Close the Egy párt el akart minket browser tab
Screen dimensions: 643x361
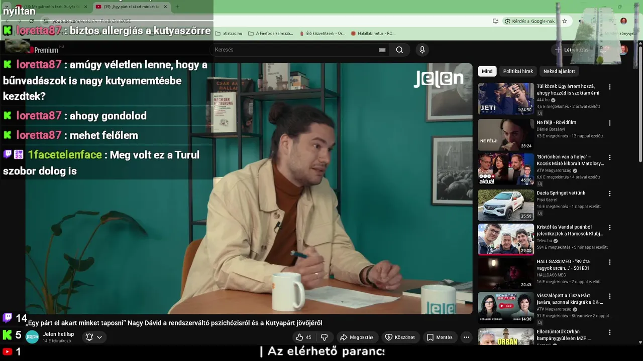click(x=165, y=7)
